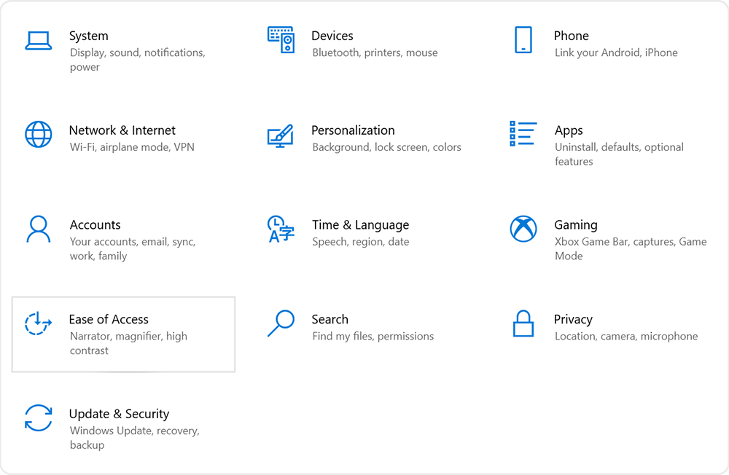
Task: Click the Accounts person icon
Action: click(x=39, y=229)
